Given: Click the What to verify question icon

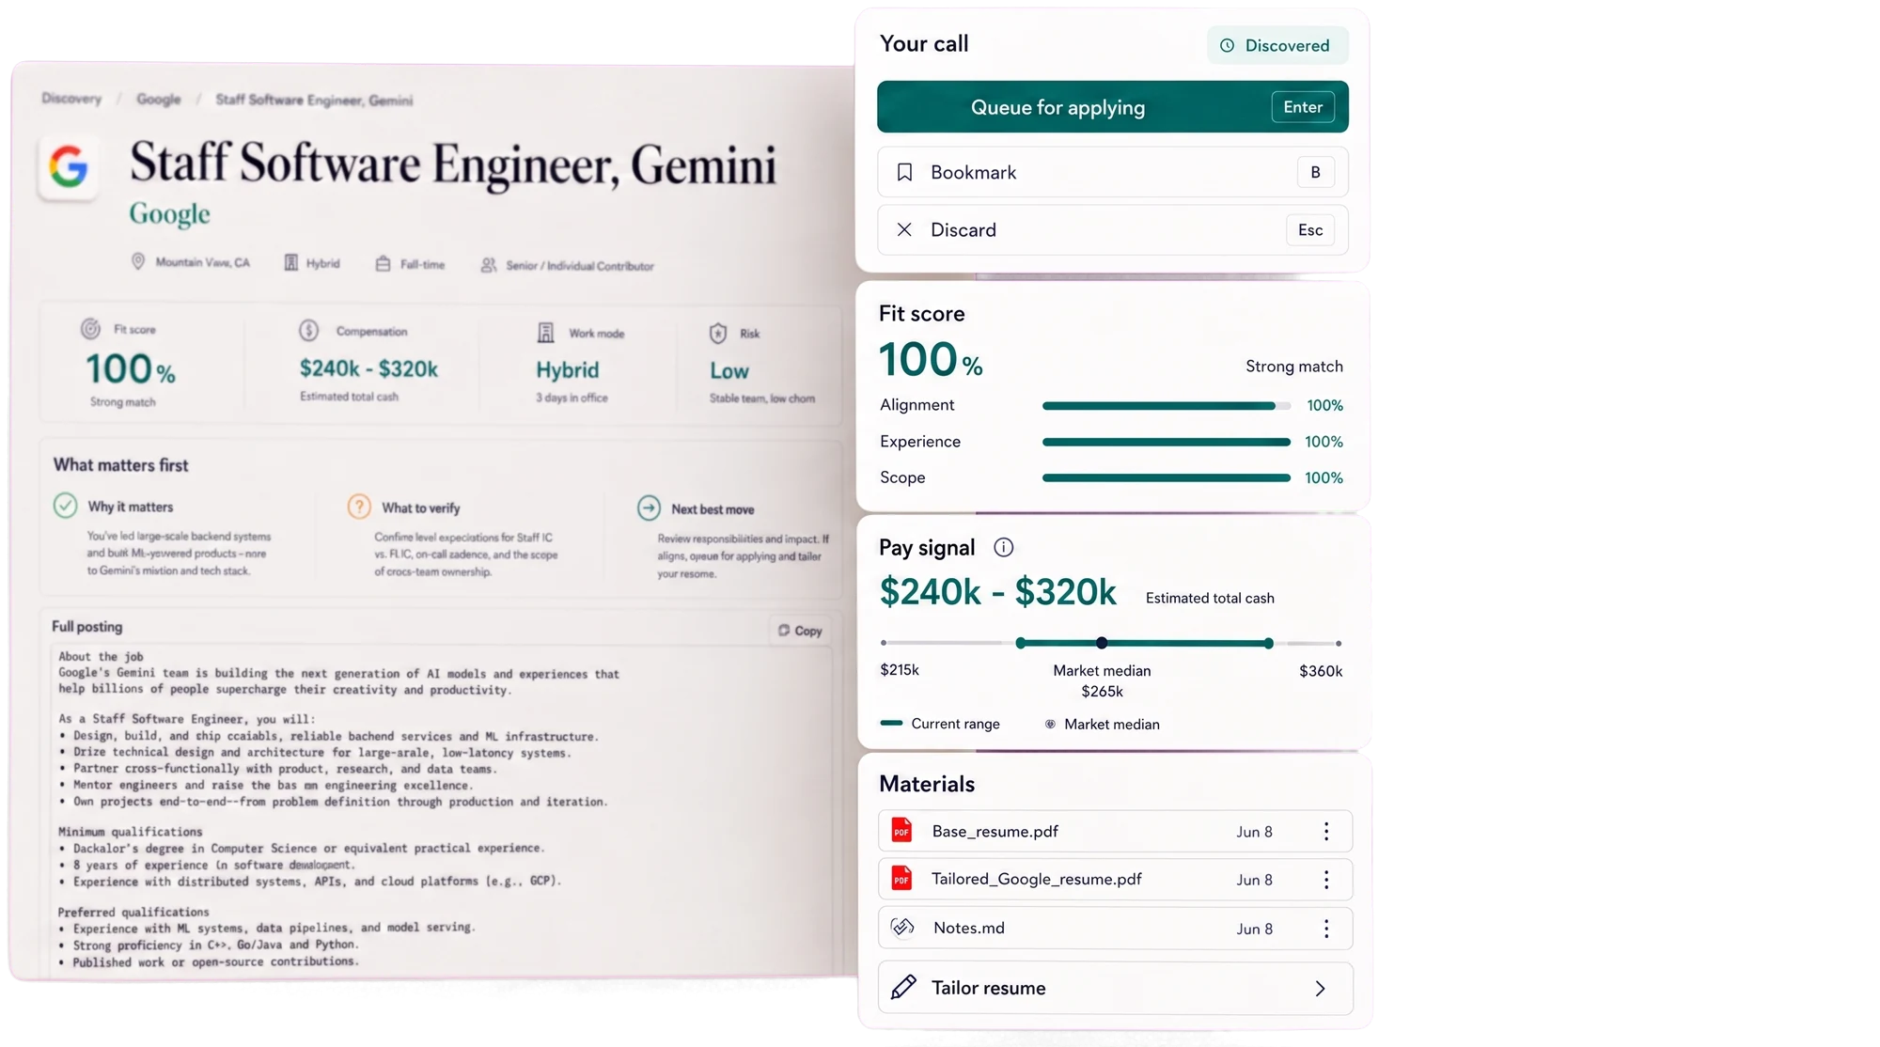Looking at the screenshot, I should (x=359, y=507).
